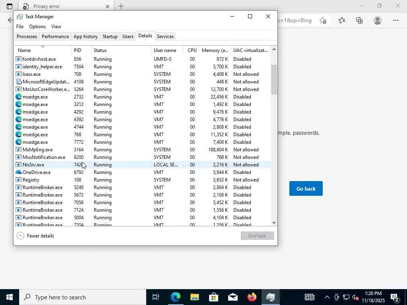Open File Explorer from the taskbar
The width and height of the screenshot is (407, 305).
194,297
